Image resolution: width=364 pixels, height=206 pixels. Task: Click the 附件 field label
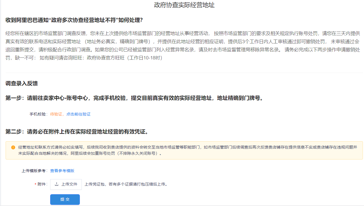(41, 184)
